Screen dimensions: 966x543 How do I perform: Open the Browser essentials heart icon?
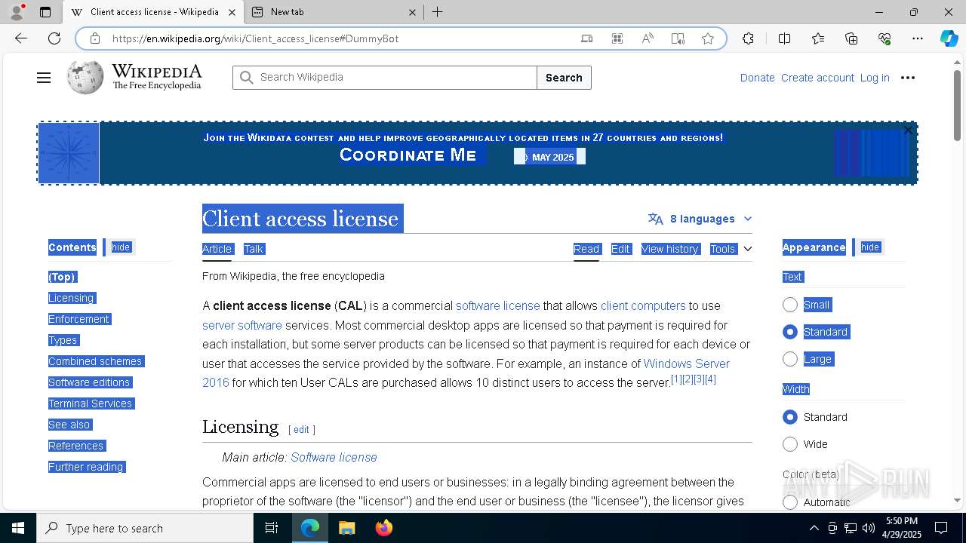pyautogui.click(x=884, y=38)
